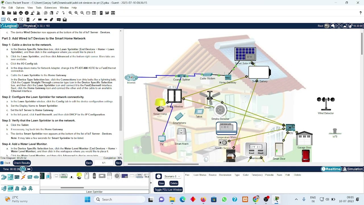Image resolution: width=364 pixels, height=205 pixels.
Task: Click the taskbar Search box
Action: pos(120,200)
